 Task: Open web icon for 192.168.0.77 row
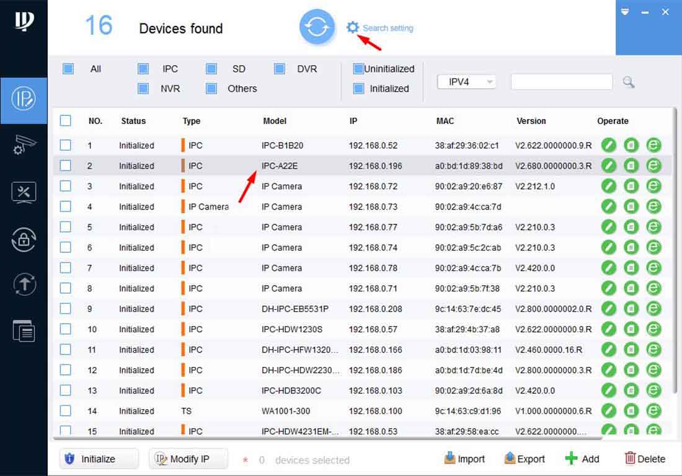[653, 227]
